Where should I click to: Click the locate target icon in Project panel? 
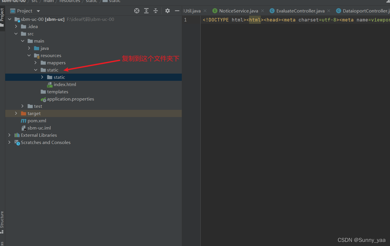[x=137, y=11]
